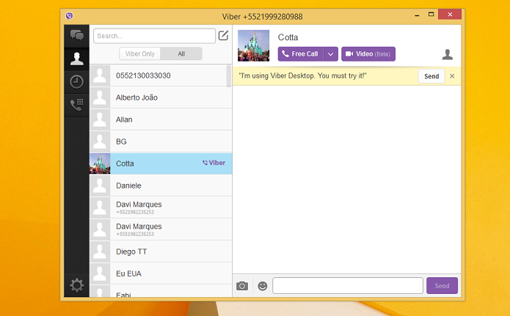Viewport: 510px width, 316px height.
Task: Open the Conversations chat bubbles tab
Action: tap(77, 35)
